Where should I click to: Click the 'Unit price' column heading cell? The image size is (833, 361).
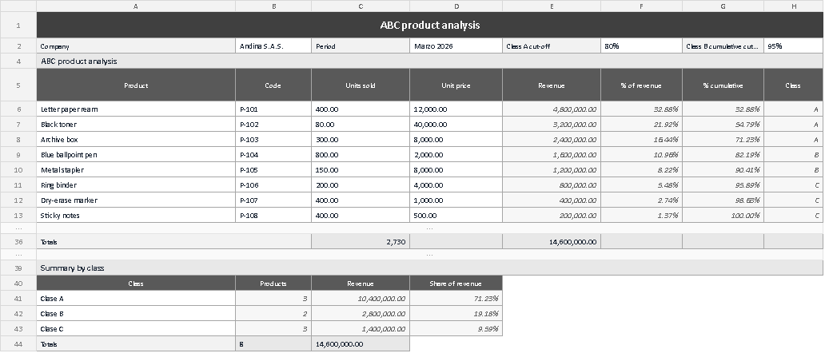tap(456, 85)
